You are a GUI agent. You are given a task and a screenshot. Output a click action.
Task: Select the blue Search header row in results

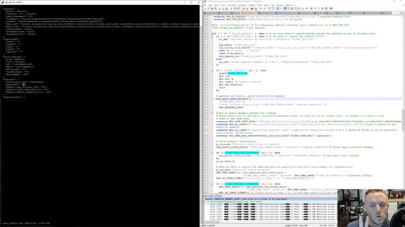pyautogui.click(x=270, y=199)
